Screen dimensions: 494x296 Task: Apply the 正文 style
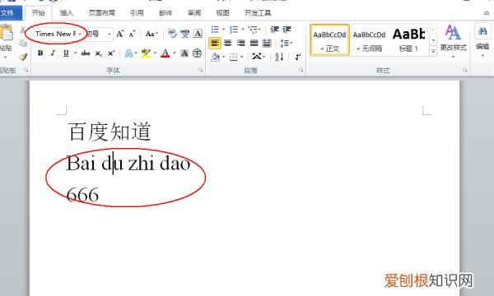(x=329, y=40)
